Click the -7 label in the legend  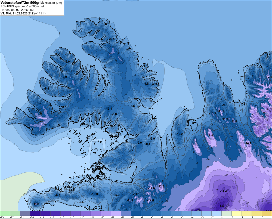pos(162,217)
